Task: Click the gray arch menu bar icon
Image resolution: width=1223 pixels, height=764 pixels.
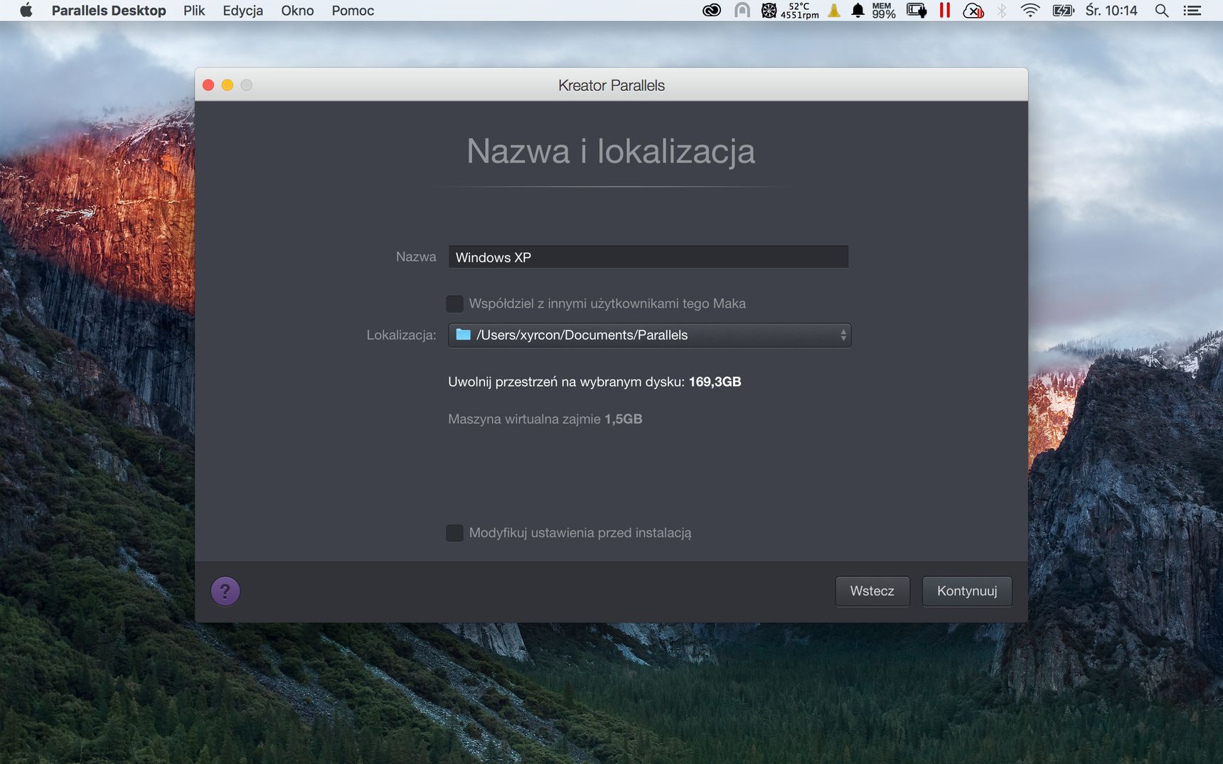Action: coord(742,10)
